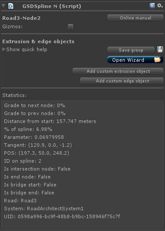Click the Is end node: False line
Image resolution: width=165 pixels, height=231 pixels.
[27, 177]
